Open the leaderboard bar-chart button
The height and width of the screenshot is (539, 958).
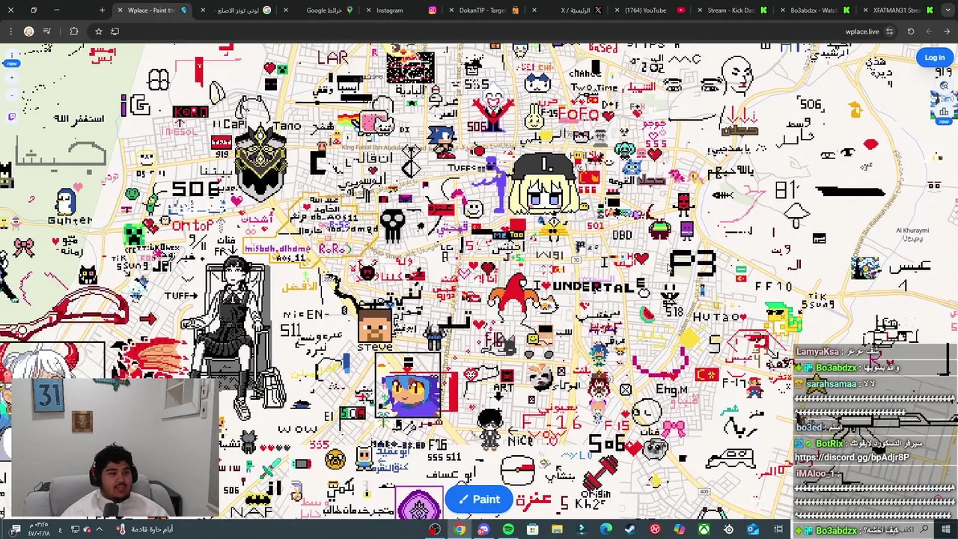(x=944, y=112)
